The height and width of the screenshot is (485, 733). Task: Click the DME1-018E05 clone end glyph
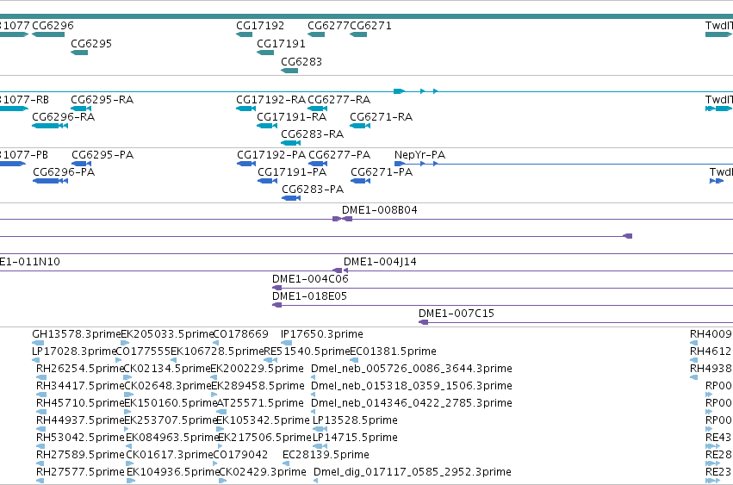point(277,306)
